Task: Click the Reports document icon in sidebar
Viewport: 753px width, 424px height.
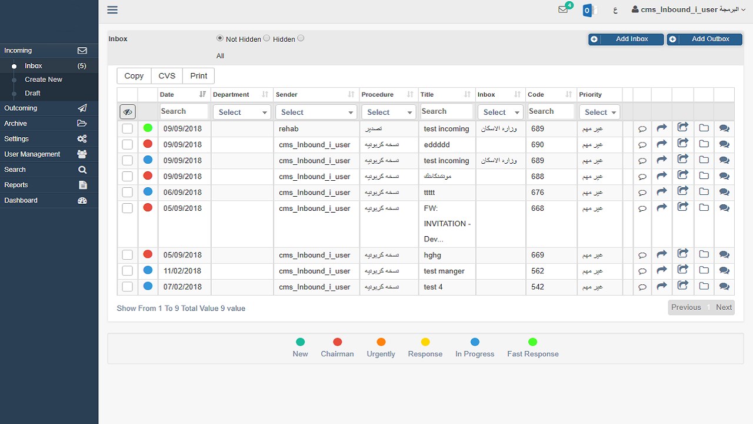Action: 83,185
